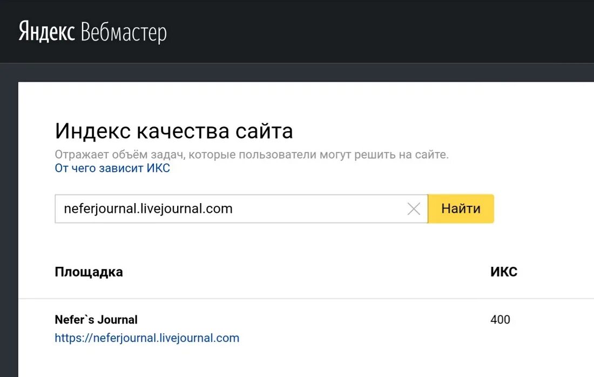
Task: Select the Площадка column header
Action: pos(89,272)
